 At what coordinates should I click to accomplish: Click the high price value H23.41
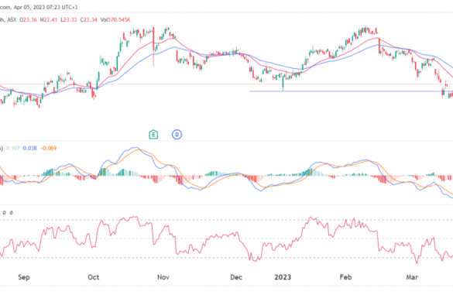coord(49,19)
